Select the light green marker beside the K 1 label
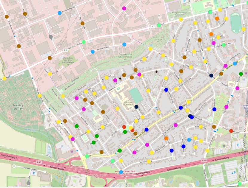Viewport: 248px width, 188px height. pyautogui.click(x=159, y=25)
